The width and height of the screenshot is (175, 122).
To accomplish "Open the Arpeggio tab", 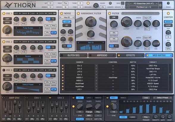I will coord(102,55).
